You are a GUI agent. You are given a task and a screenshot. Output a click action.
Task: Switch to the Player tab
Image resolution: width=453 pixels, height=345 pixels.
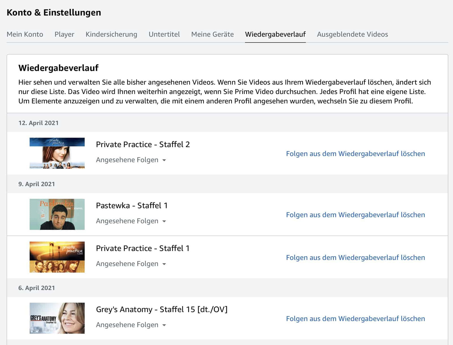coord(64,34)
